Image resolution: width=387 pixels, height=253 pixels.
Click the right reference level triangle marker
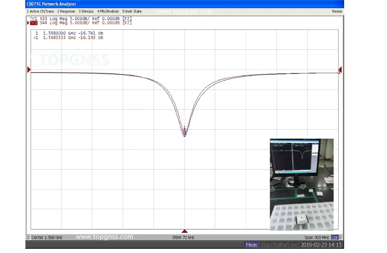pyautogui.click(x=340, y=70)
